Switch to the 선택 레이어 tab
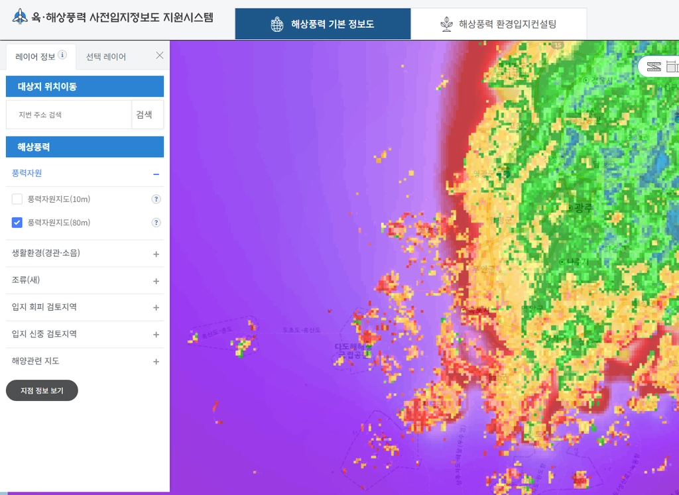Viewport: 679px width, 495px height. (x=106, y=57)
